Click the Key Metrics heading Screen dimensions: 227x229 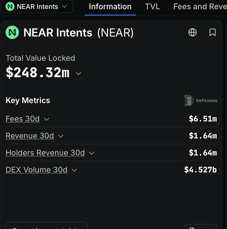tap(28, 101)
